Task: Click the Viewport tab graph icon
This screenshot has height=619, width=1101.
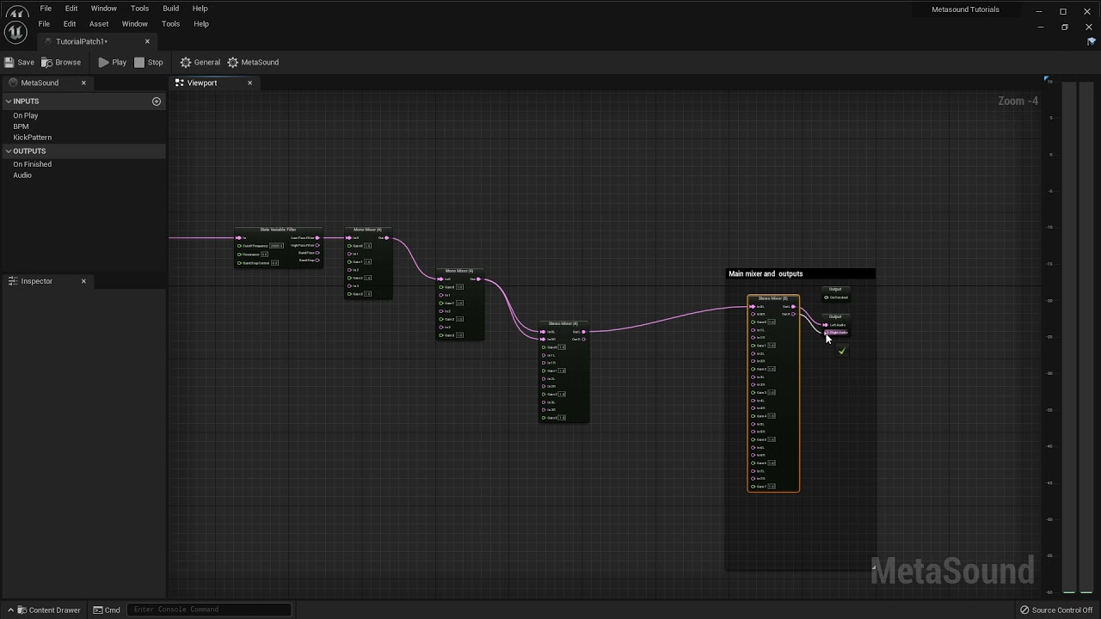Action: point(180,83)
